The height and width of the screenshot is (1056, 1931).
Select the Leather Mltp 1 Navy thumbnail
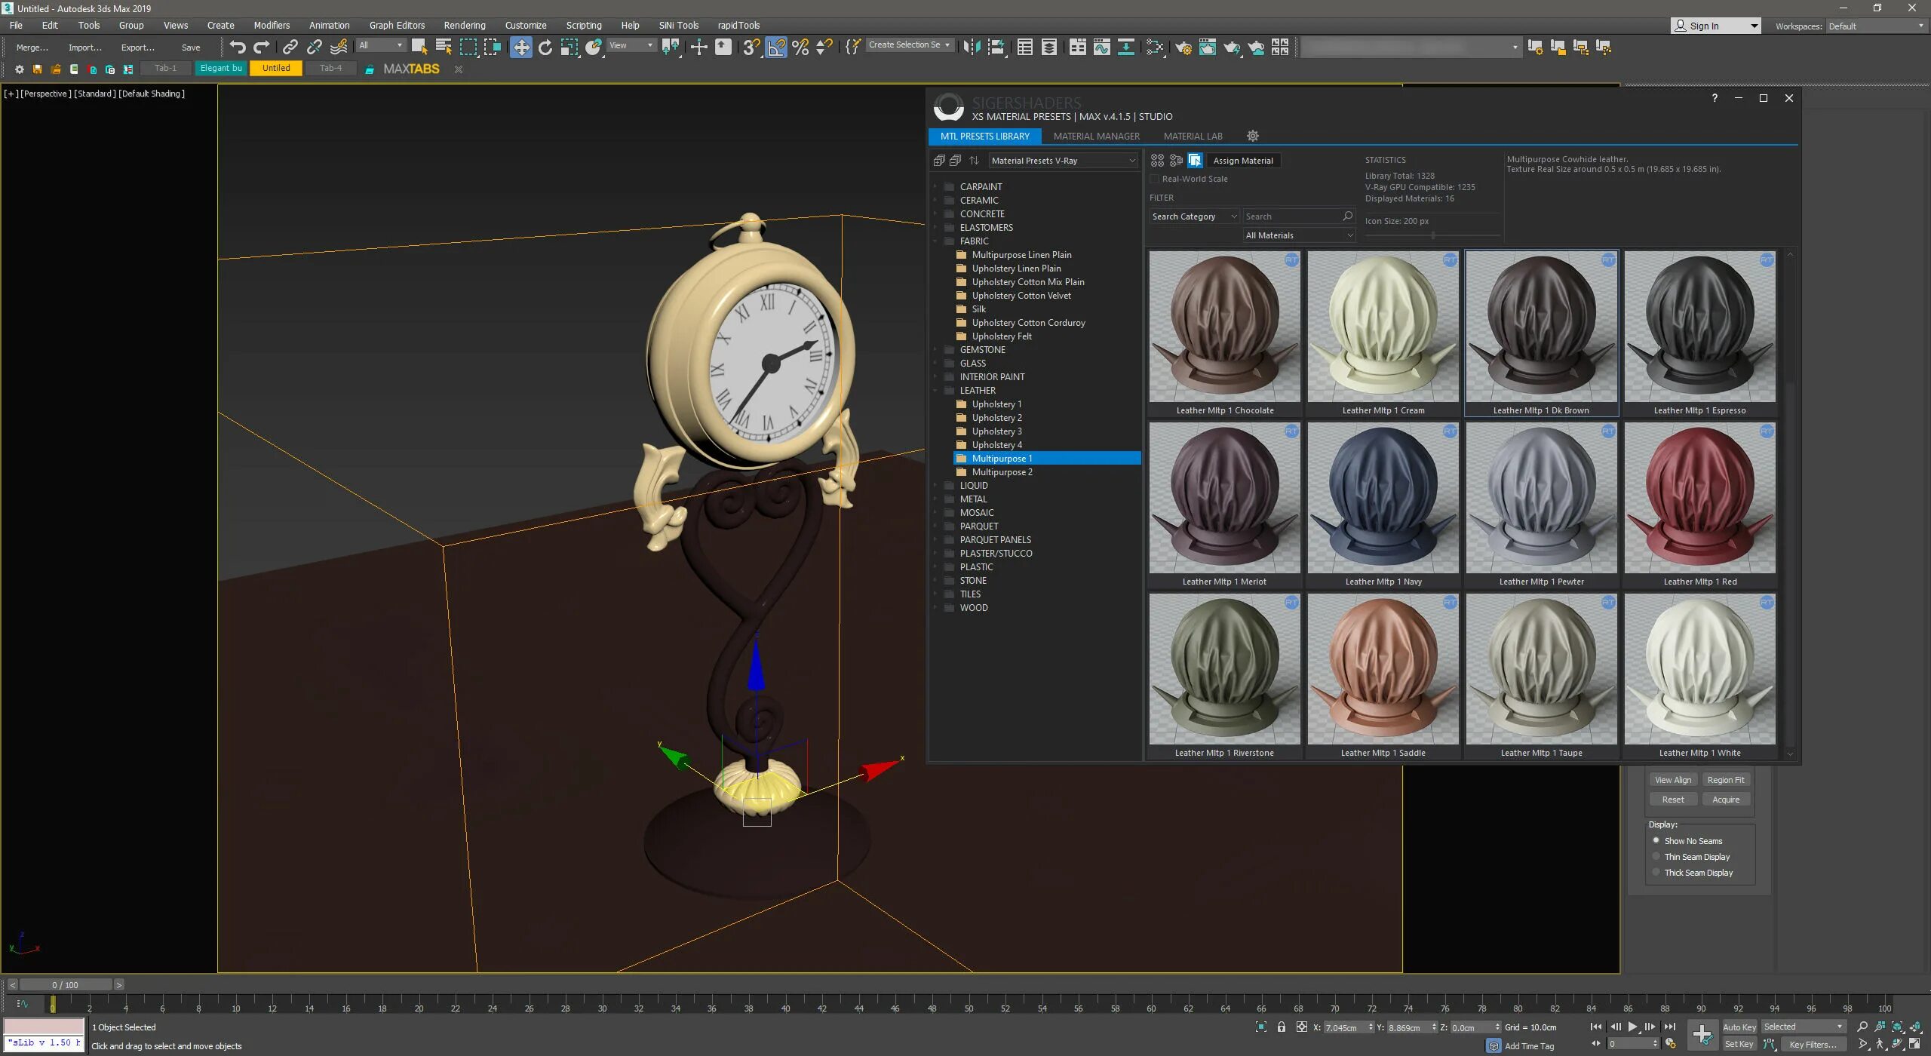click(1383, 499)
